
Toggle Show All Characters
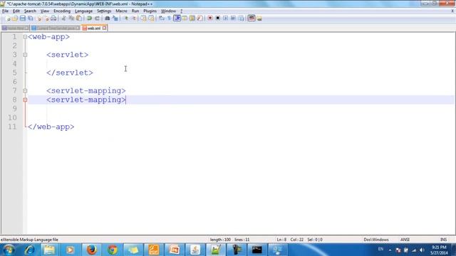(169, 18)
